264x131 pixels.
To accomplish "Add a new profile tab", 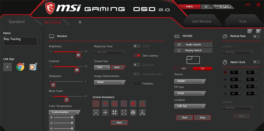I will pyautogui.click(x=80, y=22).
